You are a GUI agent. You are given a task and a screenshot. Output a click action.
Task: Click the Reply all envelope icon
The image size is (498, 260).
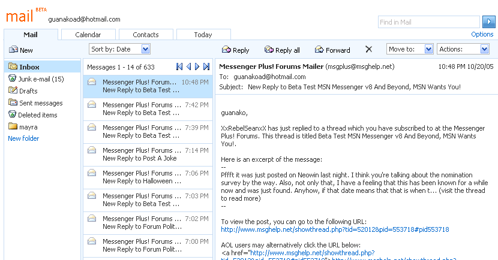click(x=269, y=50)
